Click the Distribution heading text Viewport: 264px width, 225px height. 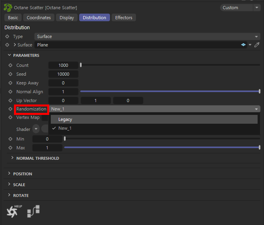17,28
